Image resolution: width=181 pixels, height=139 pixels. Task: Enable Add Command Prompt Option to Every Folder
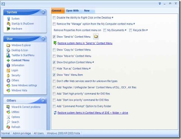pyautogui.click(x=54, y=106)
